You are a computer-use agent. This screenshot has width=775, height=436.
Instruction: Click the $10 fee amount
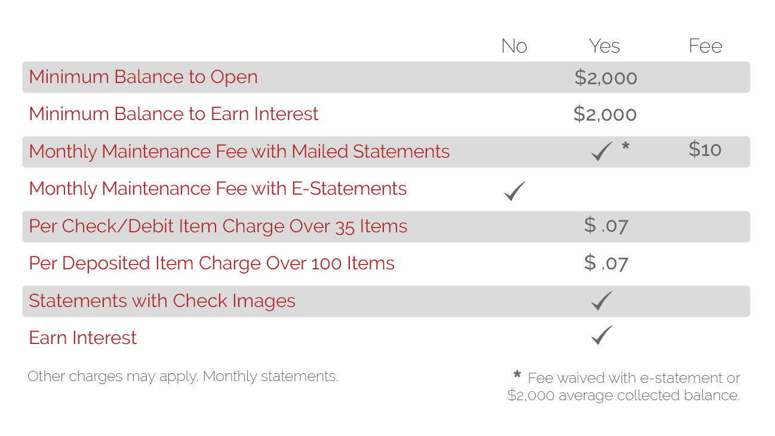705,149
